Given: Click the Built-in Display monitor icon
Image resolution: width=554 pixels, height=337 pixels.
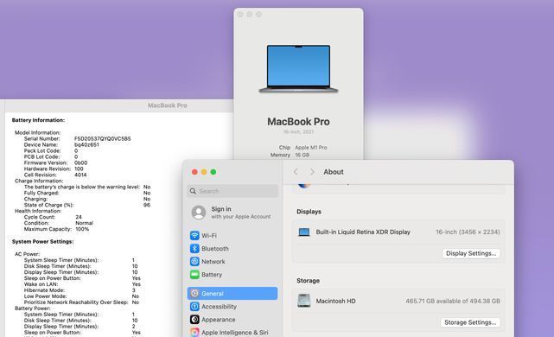Looking at the screenshot, I should pyautogui.click(x=304, y=232).
